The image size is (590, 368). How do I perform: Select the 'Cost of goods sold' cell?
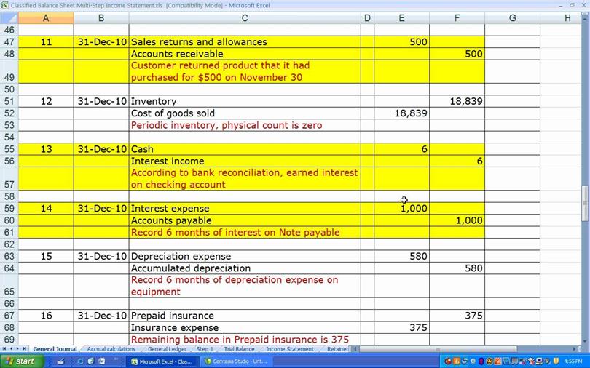click(245, 113)
